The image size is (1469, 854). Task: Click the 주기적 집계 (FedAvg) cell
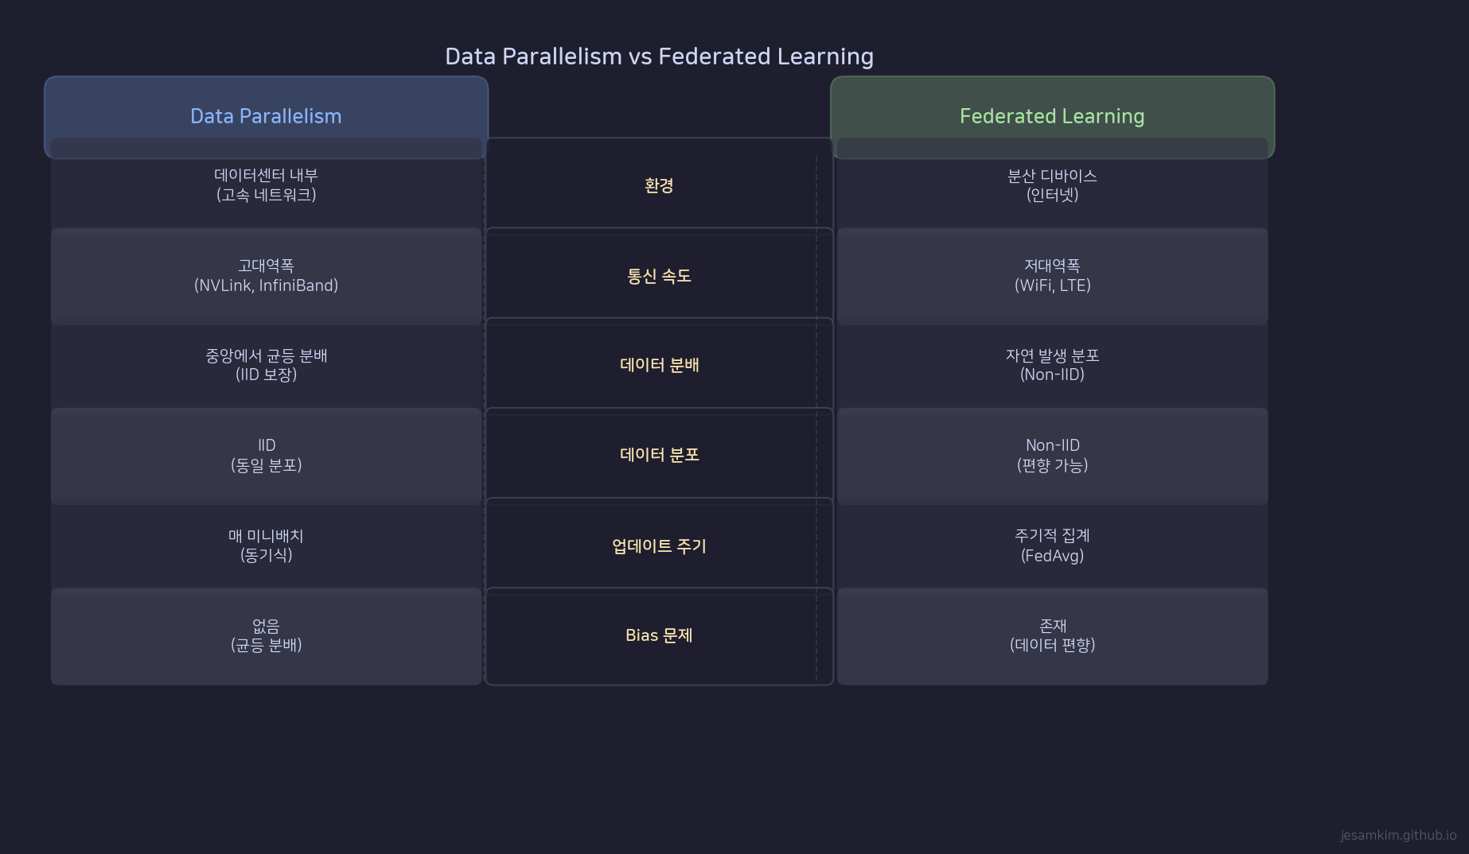pyautogui.click(x=1052, y=545)
